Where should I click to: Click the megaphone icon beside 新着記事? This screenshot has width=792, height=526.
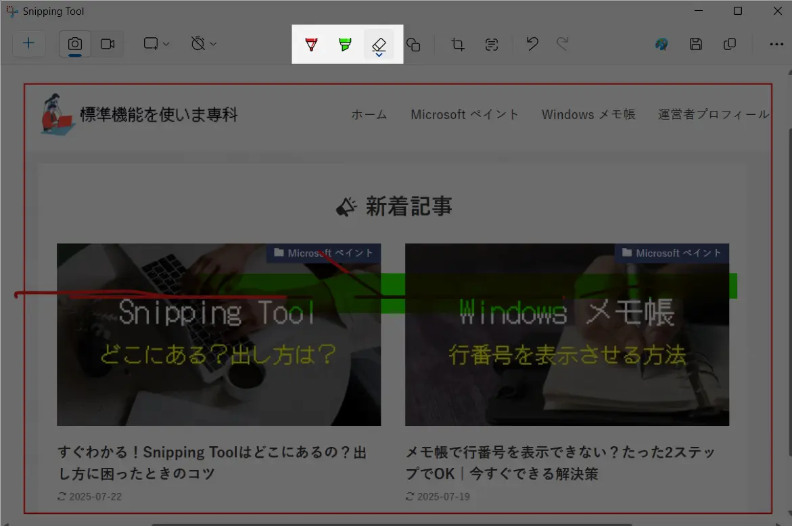tap(346, 207)
